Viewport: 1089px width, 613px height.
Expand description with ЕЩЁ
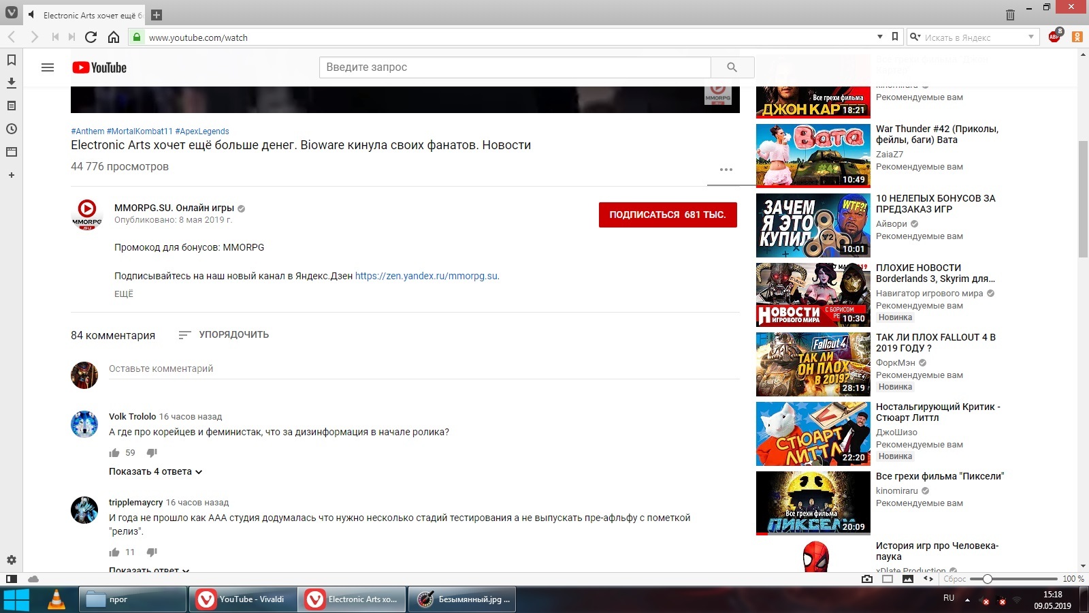[x=124, y=294]
